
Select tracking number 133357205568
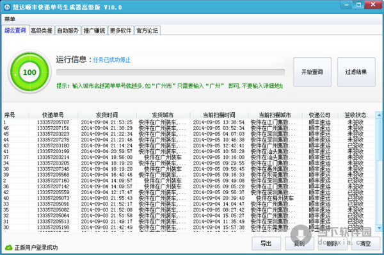point(53,175)
